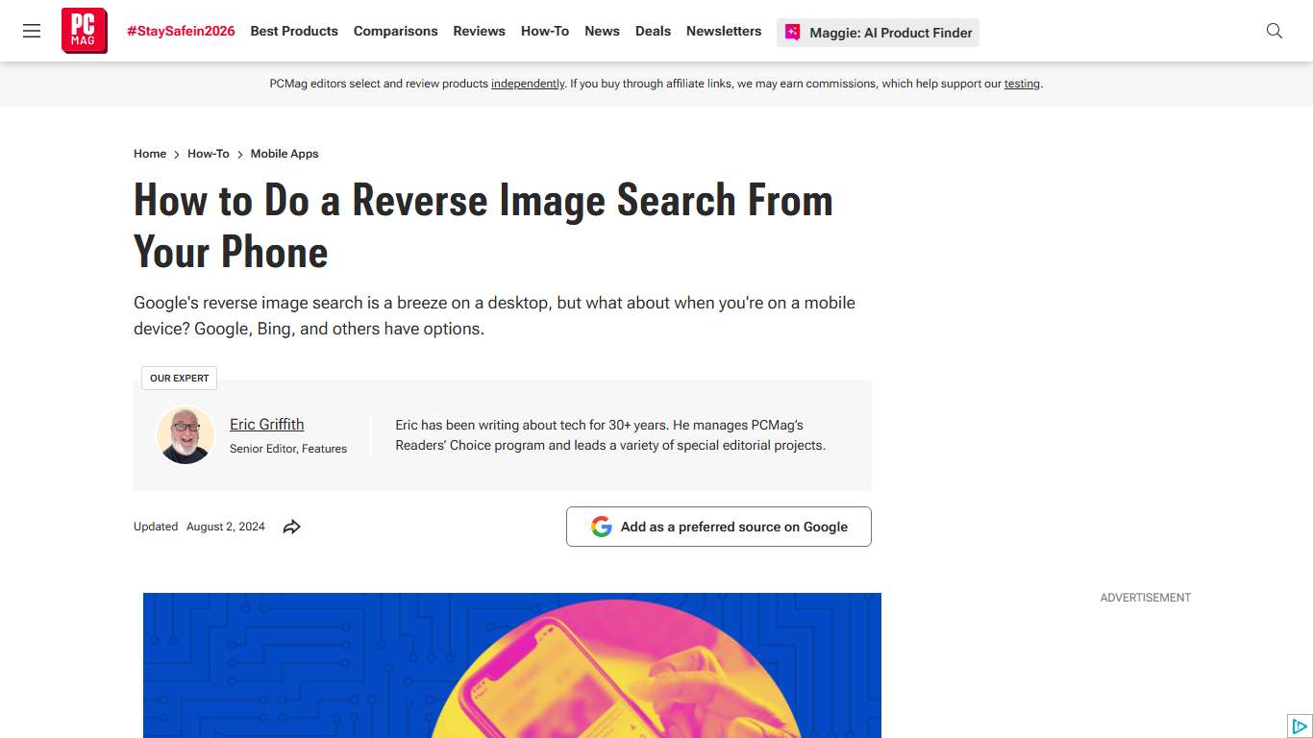The height and width of the screenshot is (738, 1313).
Task: Open the Deals menu item
Action: [653, 31]
